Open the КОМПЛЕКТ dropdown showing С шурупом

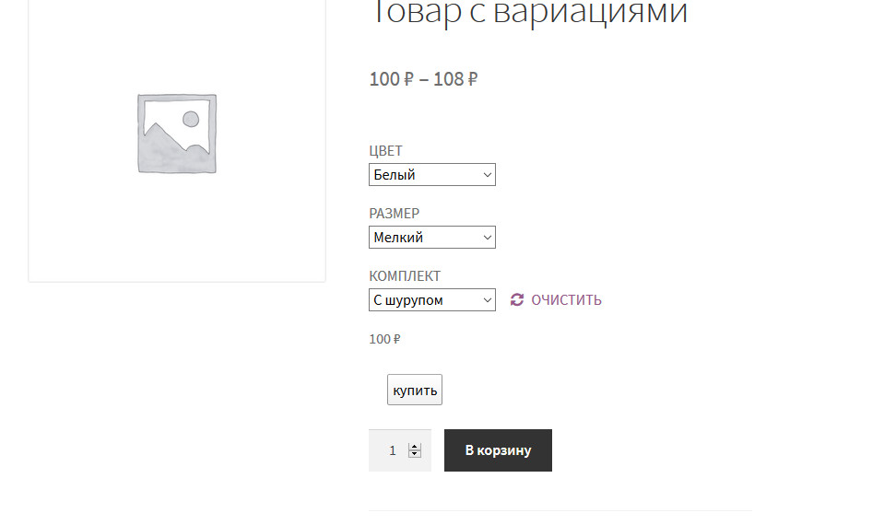coord(431,299)
